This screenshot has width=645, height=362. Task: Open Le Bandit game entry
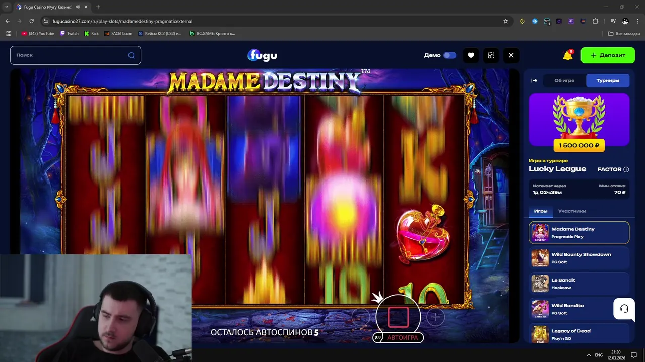(x=579, y=284)
